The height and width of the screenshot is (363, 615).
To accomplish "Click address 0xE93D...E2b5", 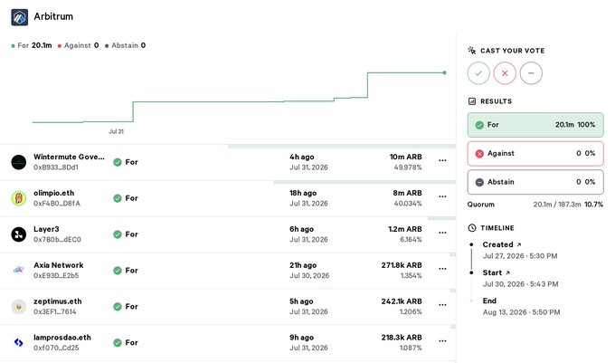I will pyautogui.click(x=56, y=275).
